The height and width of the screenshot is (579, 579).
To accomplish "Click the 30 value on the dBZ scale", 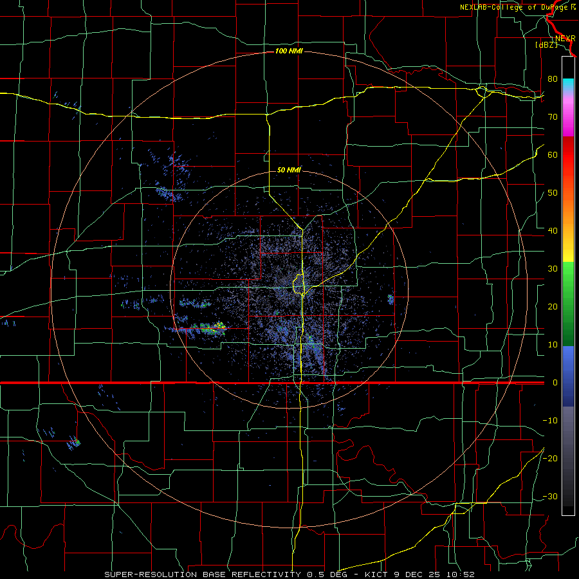I will (553, 268).
